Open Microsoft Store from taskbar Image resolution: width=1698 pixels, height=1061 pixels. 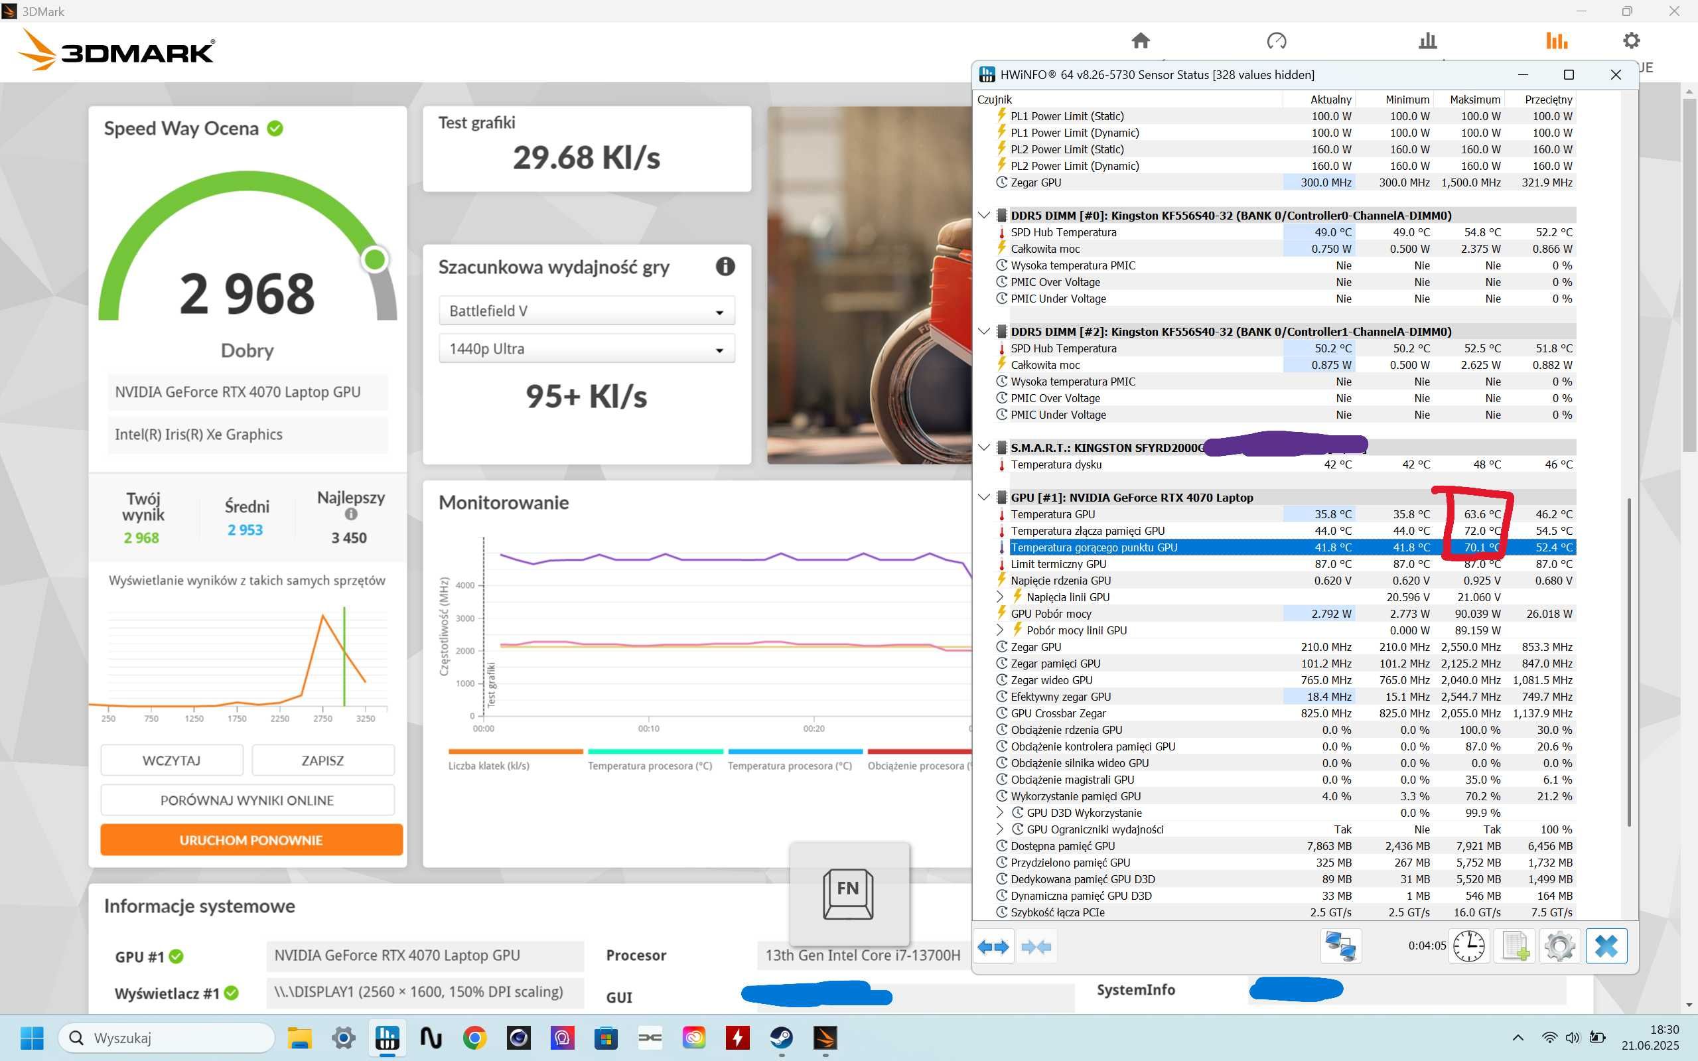tap(606, 1038)
